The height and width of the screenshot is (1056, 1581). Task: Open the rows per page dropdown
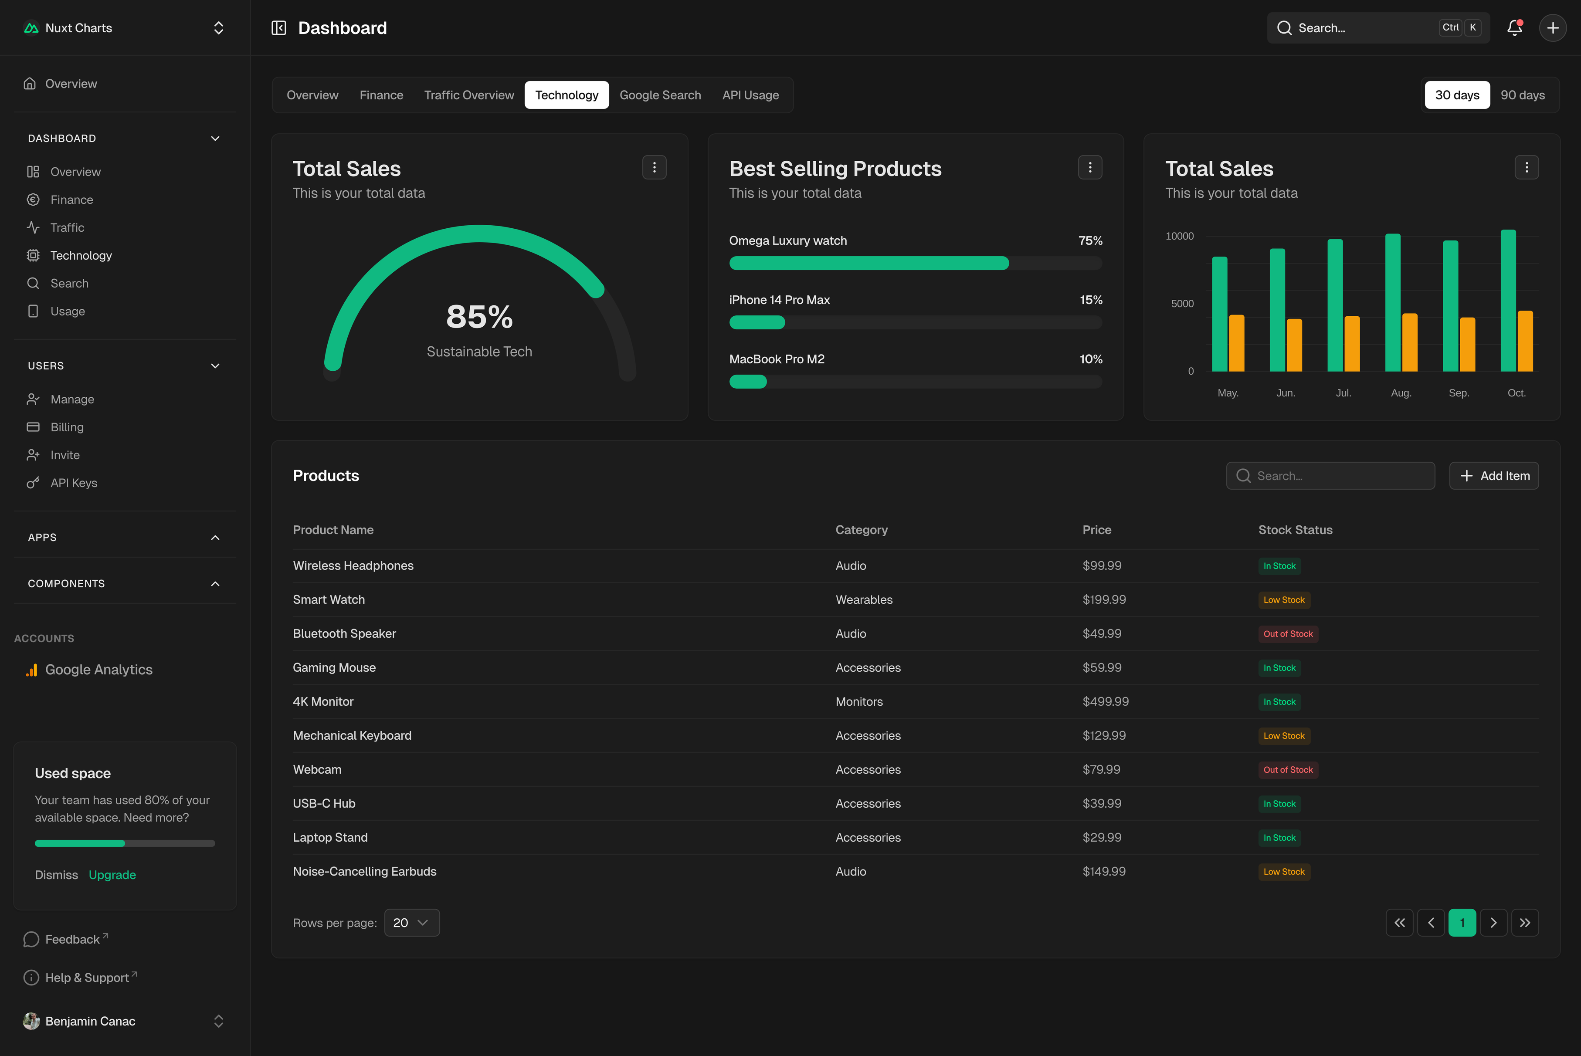pos(411,923)
